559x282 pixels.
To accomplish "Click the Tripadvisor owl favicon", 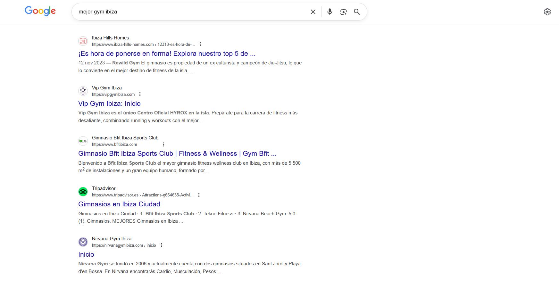I will coord(83,192).
